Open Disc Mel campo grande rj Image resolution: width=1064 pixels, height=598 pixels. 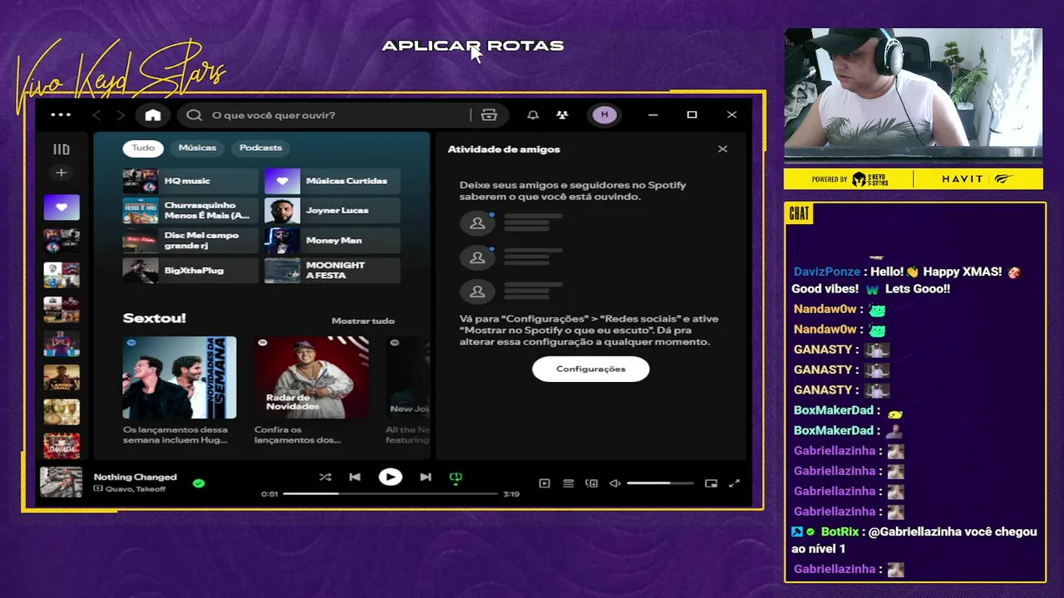coord(190,240)
